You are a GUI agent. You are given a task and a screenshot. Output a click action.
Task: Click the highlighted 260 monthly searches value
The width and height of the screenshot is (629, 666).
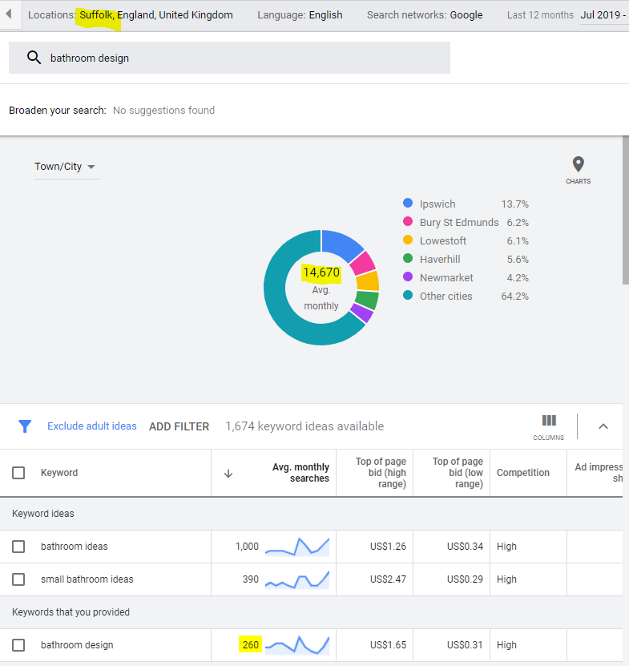(x=251, y=645)
